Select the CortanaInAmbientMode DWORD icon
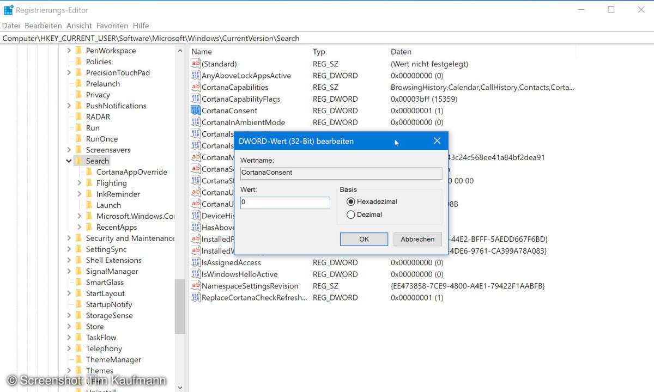Image resolution: width=654 pixels, height=392 pixels. click(x=196, y=122)
